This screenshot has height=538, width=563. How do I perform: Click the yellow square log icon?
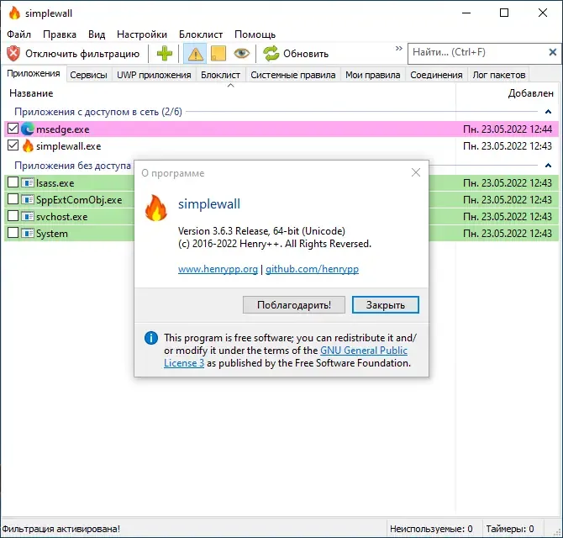coord(218,54)
